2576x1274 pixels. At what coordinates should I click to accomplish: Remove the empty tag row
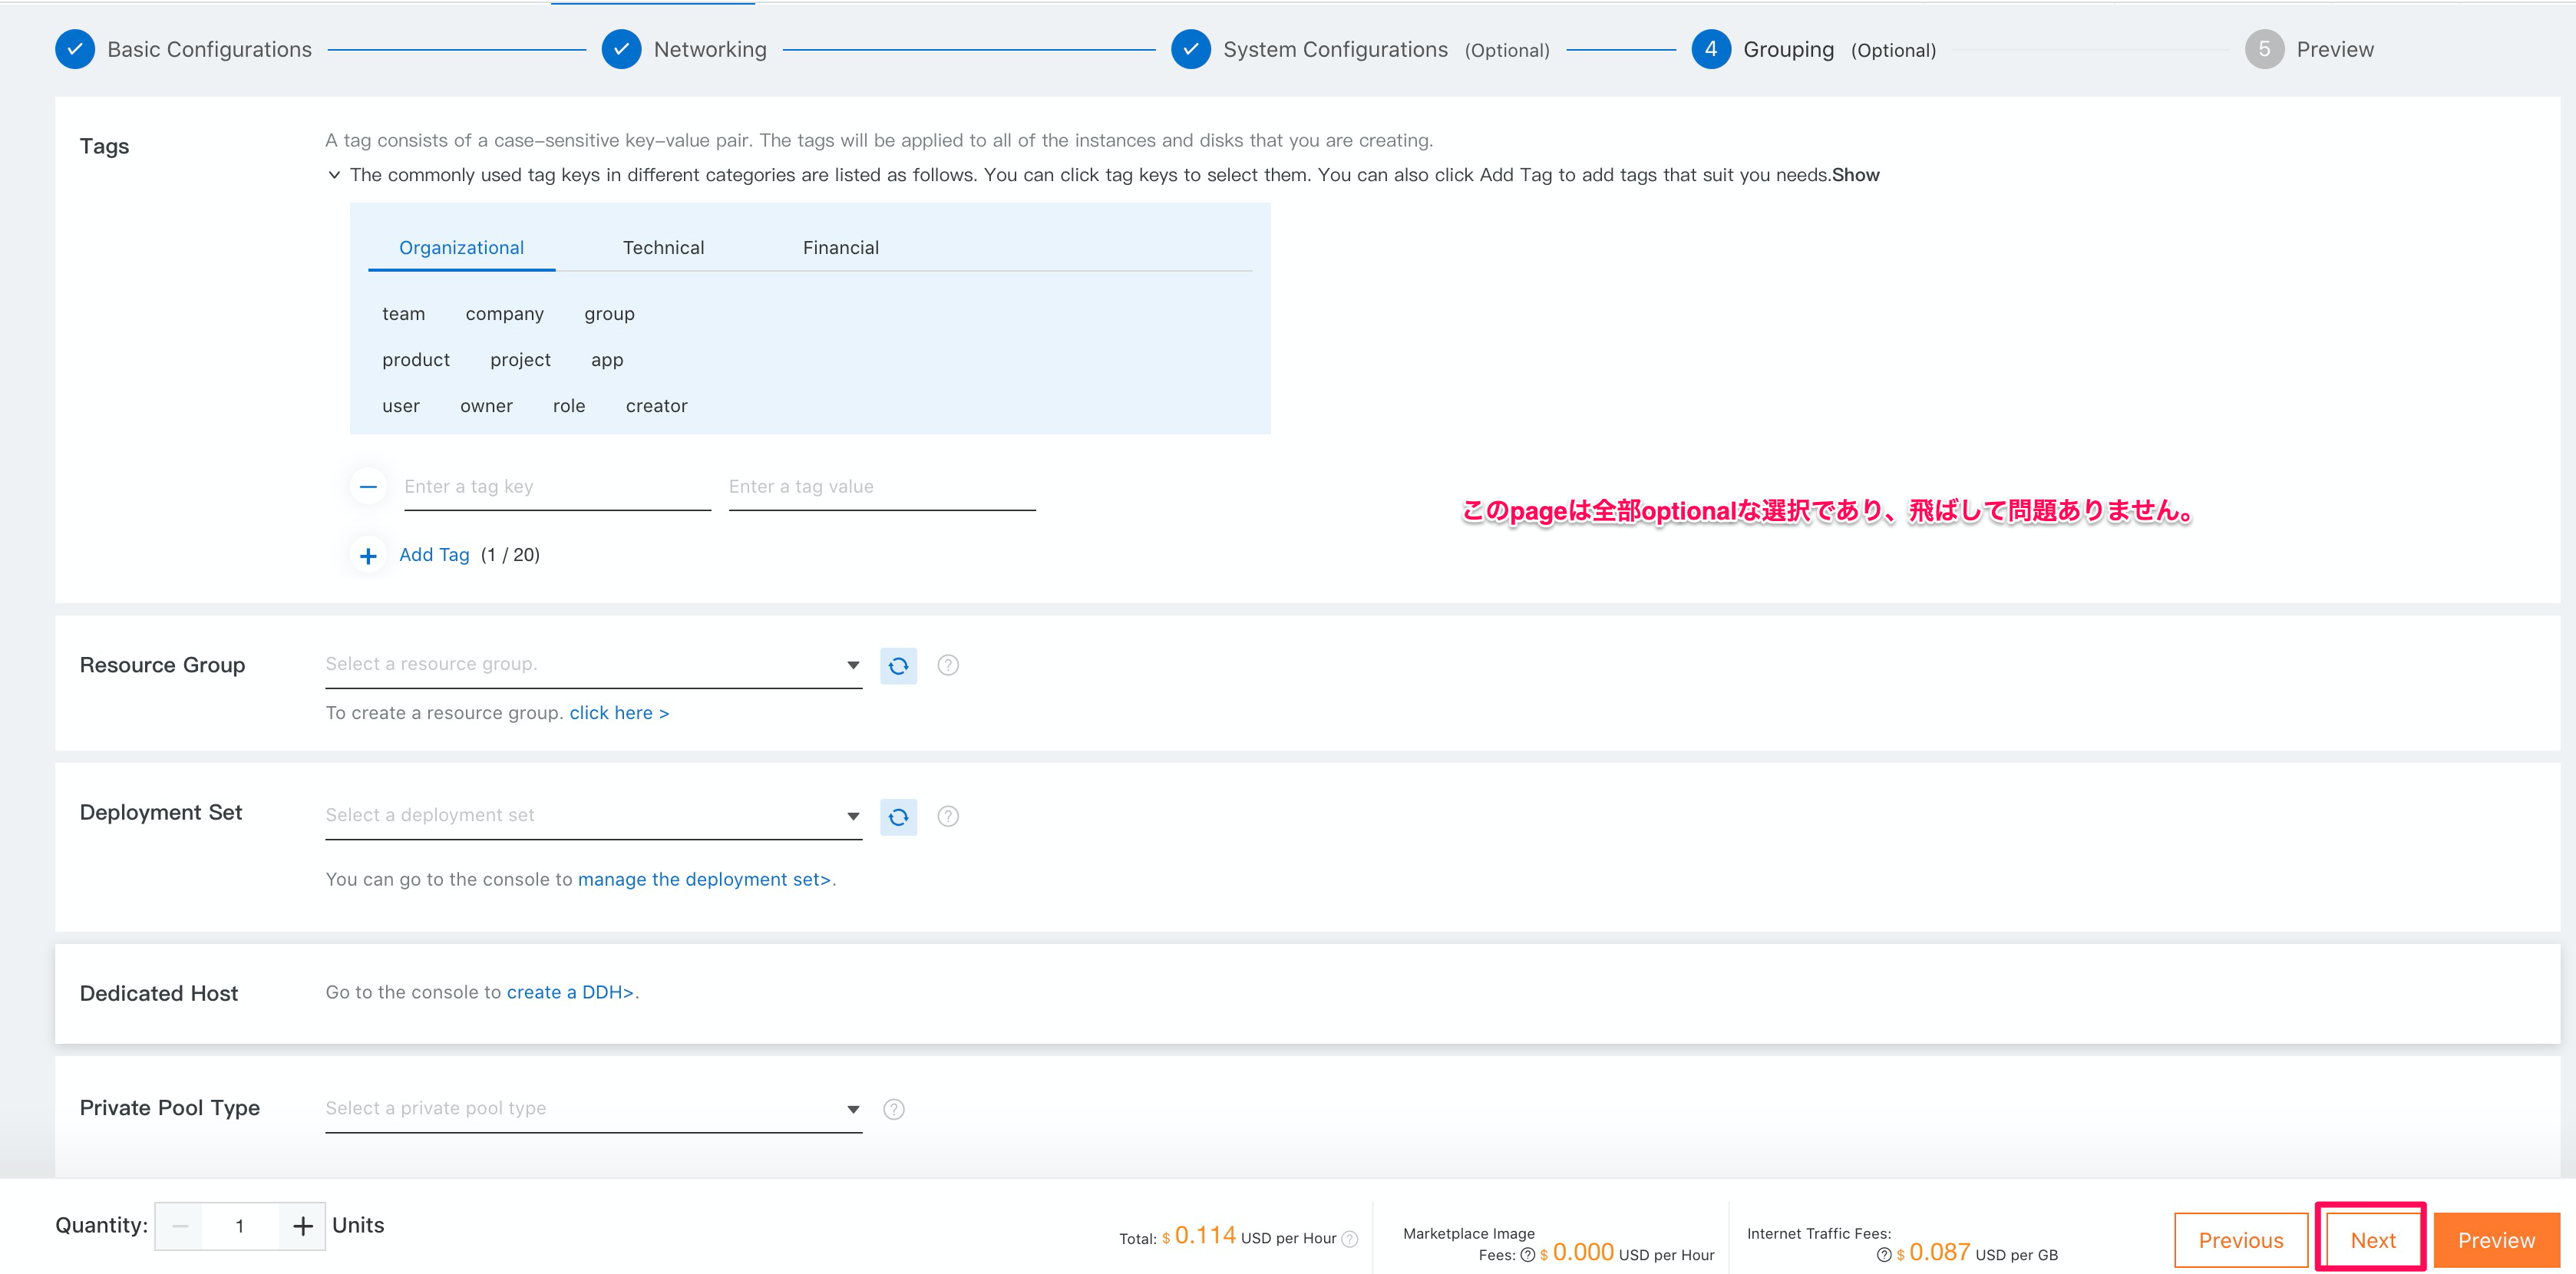click(x=368, y=487)
